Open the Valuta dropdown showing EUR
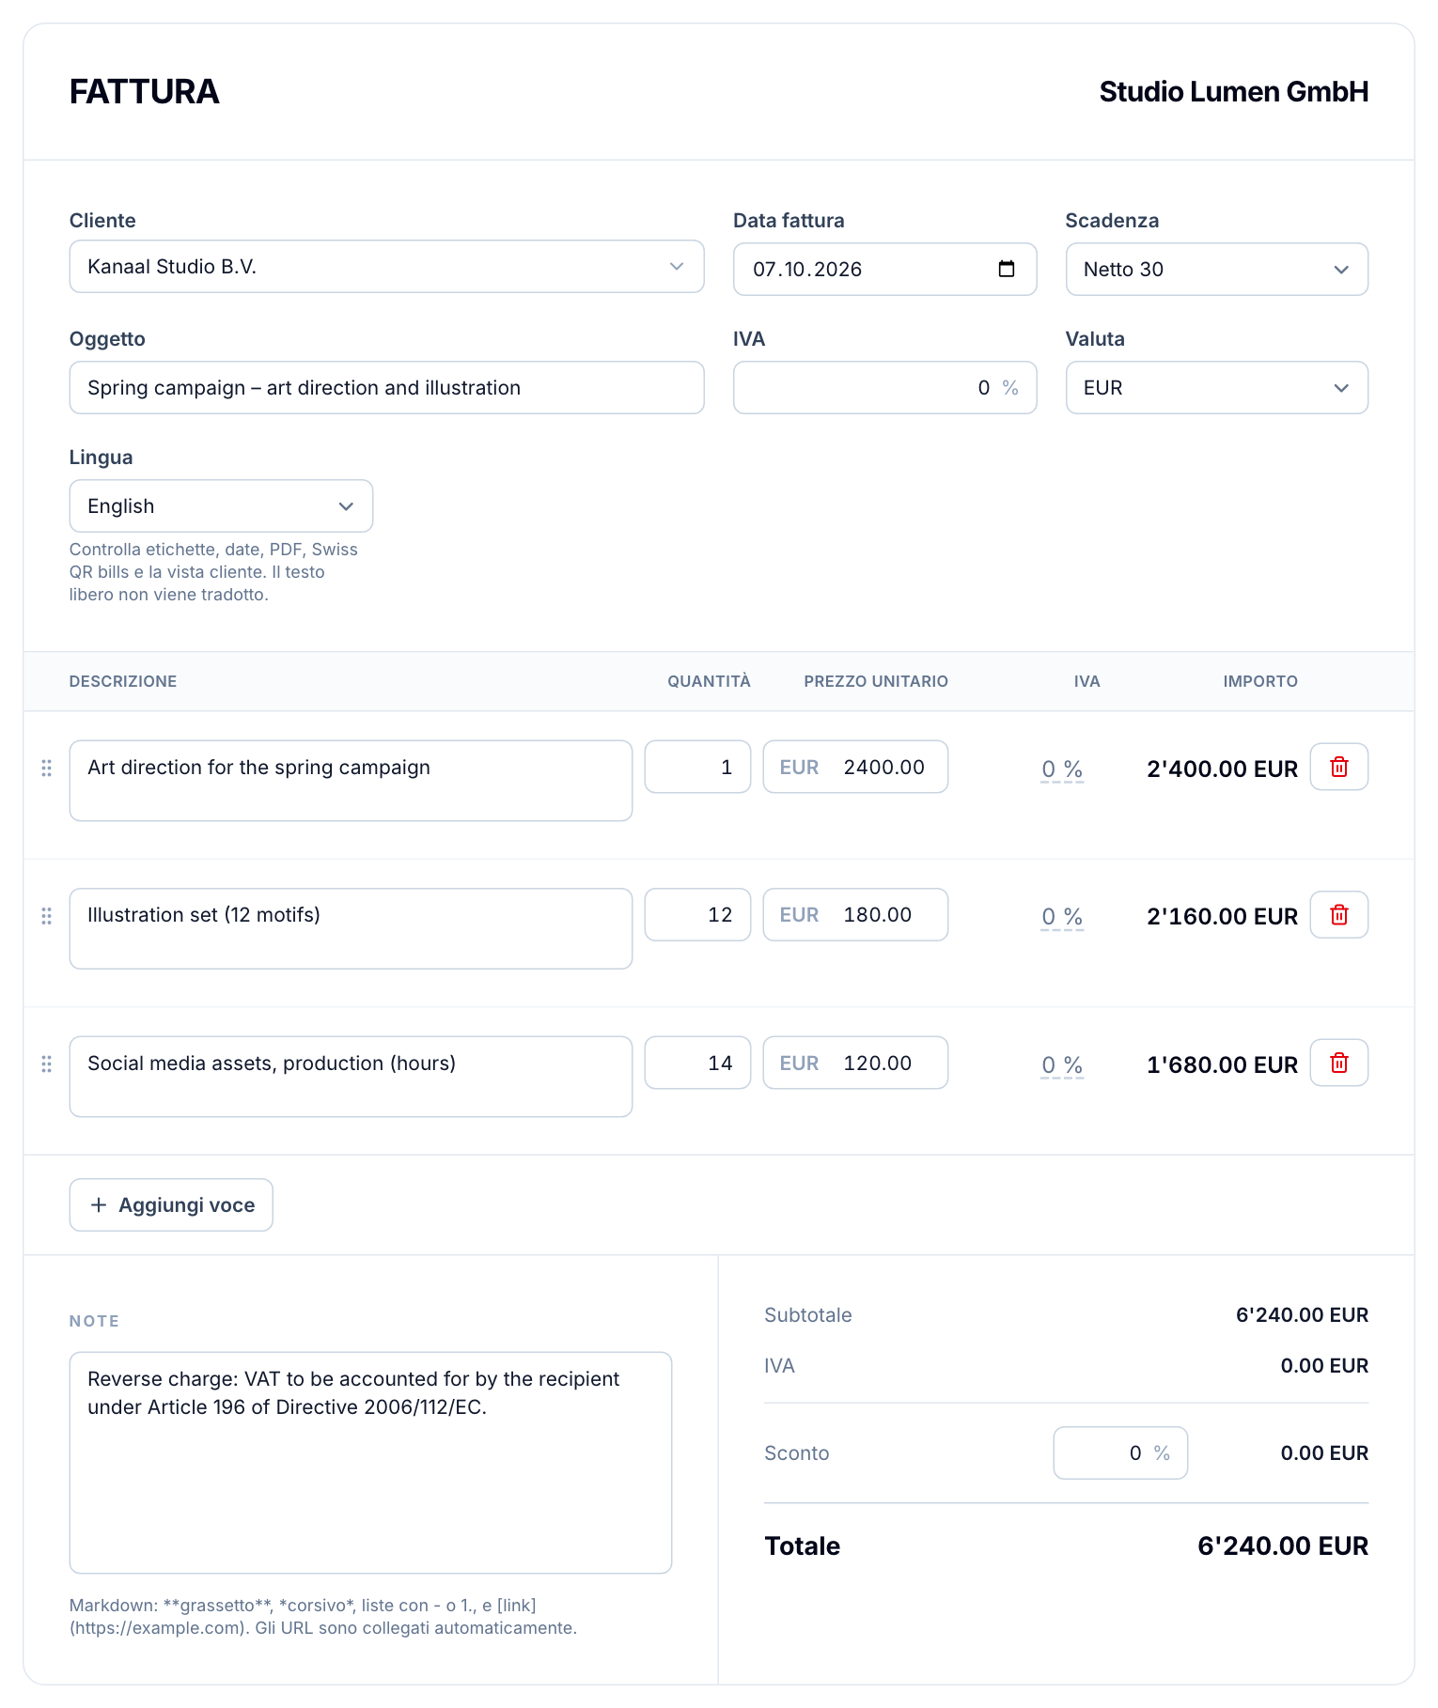 [1216, 388]
